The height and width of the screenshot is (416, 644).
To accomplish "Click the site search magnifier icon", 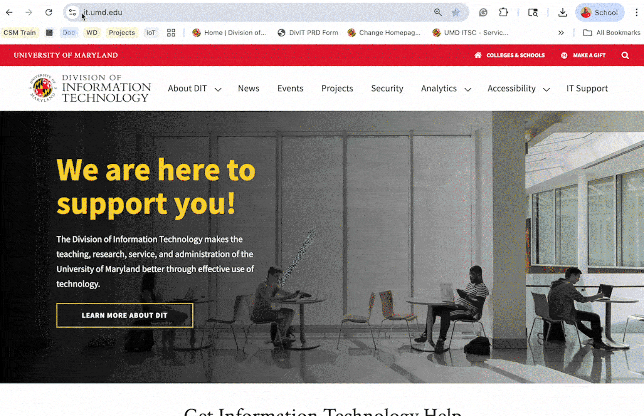I will (625, 55).
